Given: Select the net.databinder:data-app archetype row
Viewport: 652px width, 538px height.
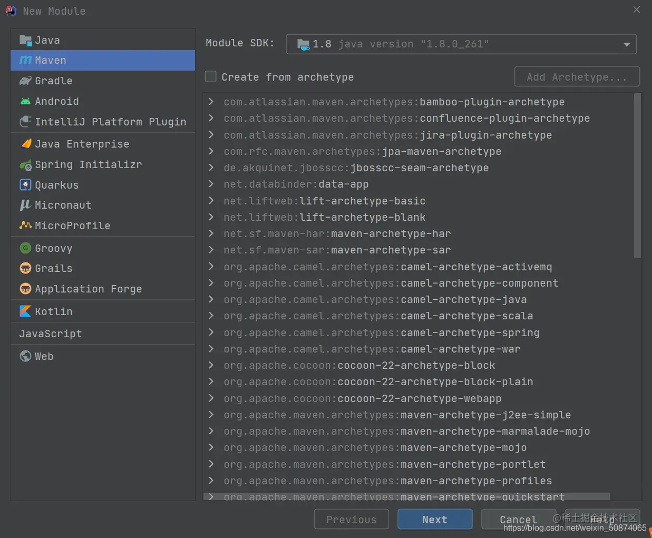Looking at the screenshot, I should (x=418, y=184).
